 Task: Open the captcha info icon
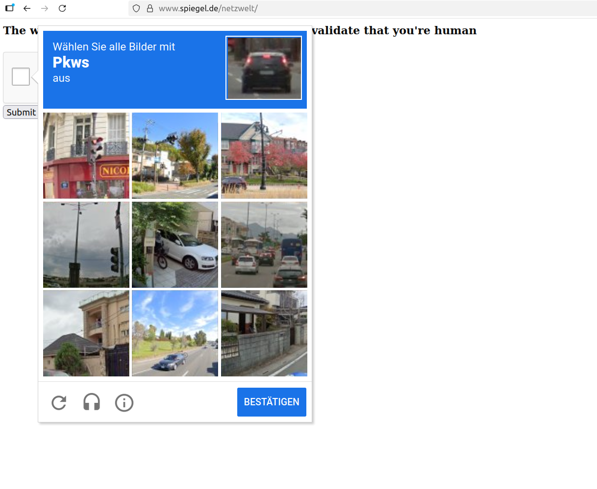(x=124, y=403)
